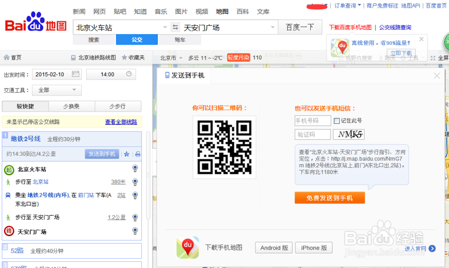
Task: Open the 查看全部线路 link
Action: (x=121, y=122)
